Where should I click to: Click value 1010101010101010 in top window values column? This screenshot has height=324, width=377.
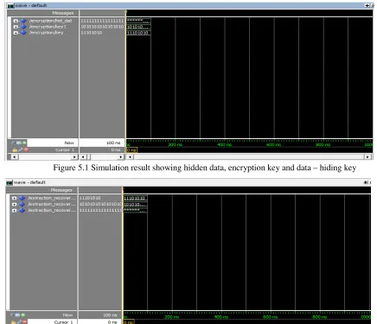(x=102, y=27)
